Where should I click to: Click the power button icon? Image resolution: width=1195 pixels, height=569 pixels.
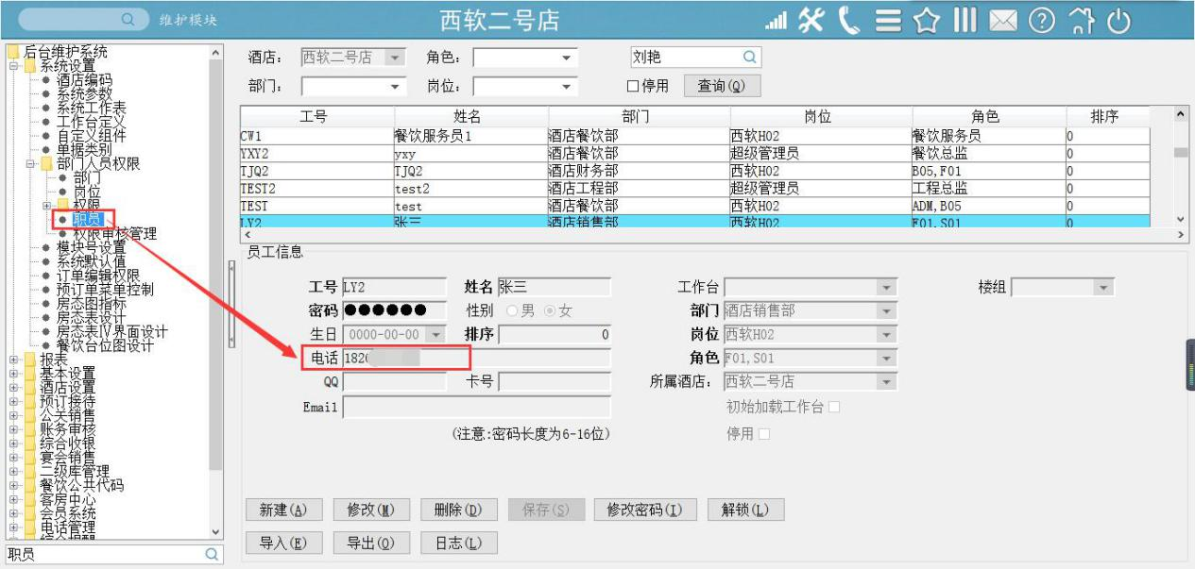point(1118,21)
